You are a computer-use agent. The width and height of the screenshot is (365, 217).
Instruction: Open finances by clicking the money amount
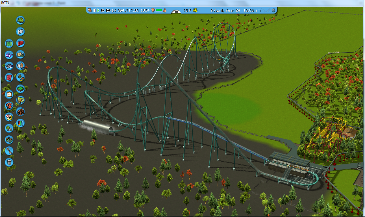(x=125, y=10)
